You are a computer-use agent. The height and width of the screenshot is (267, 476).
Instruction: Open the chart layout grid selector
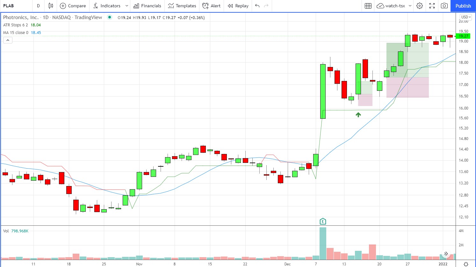[x=368, y=6]
